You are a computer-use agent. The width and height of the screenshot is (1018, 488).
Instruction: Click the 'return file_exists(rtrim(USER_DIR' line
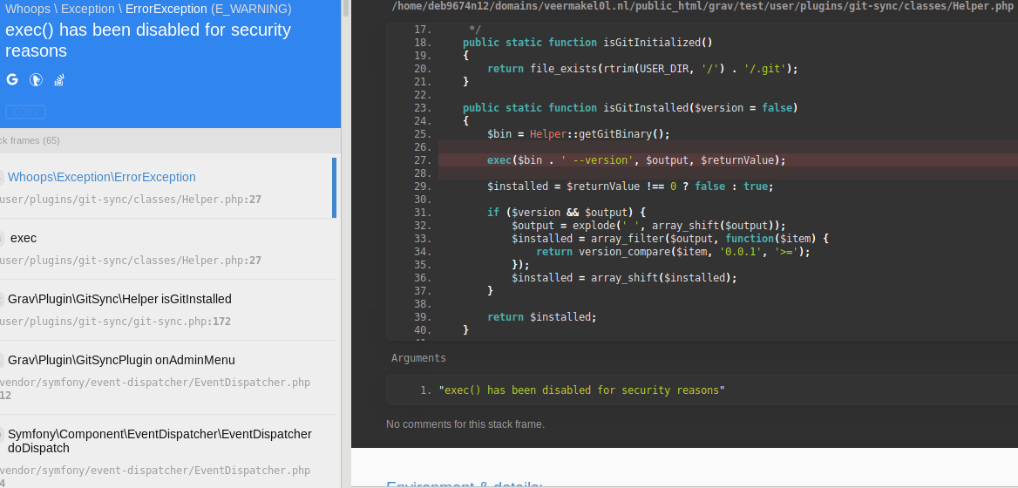(x=642, y=69)
